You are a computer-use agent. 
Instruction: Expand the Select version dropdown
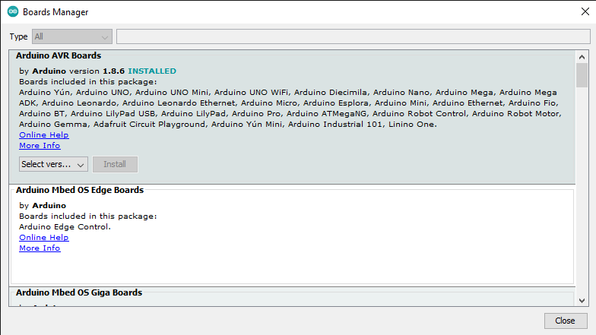53,164
